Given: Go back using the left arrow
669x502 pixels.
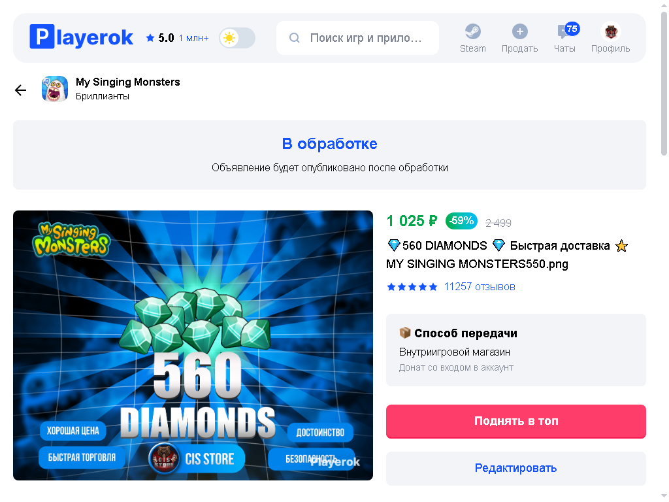Looking at the screenshot, I should pyautogui.click(x=20, y=90).
